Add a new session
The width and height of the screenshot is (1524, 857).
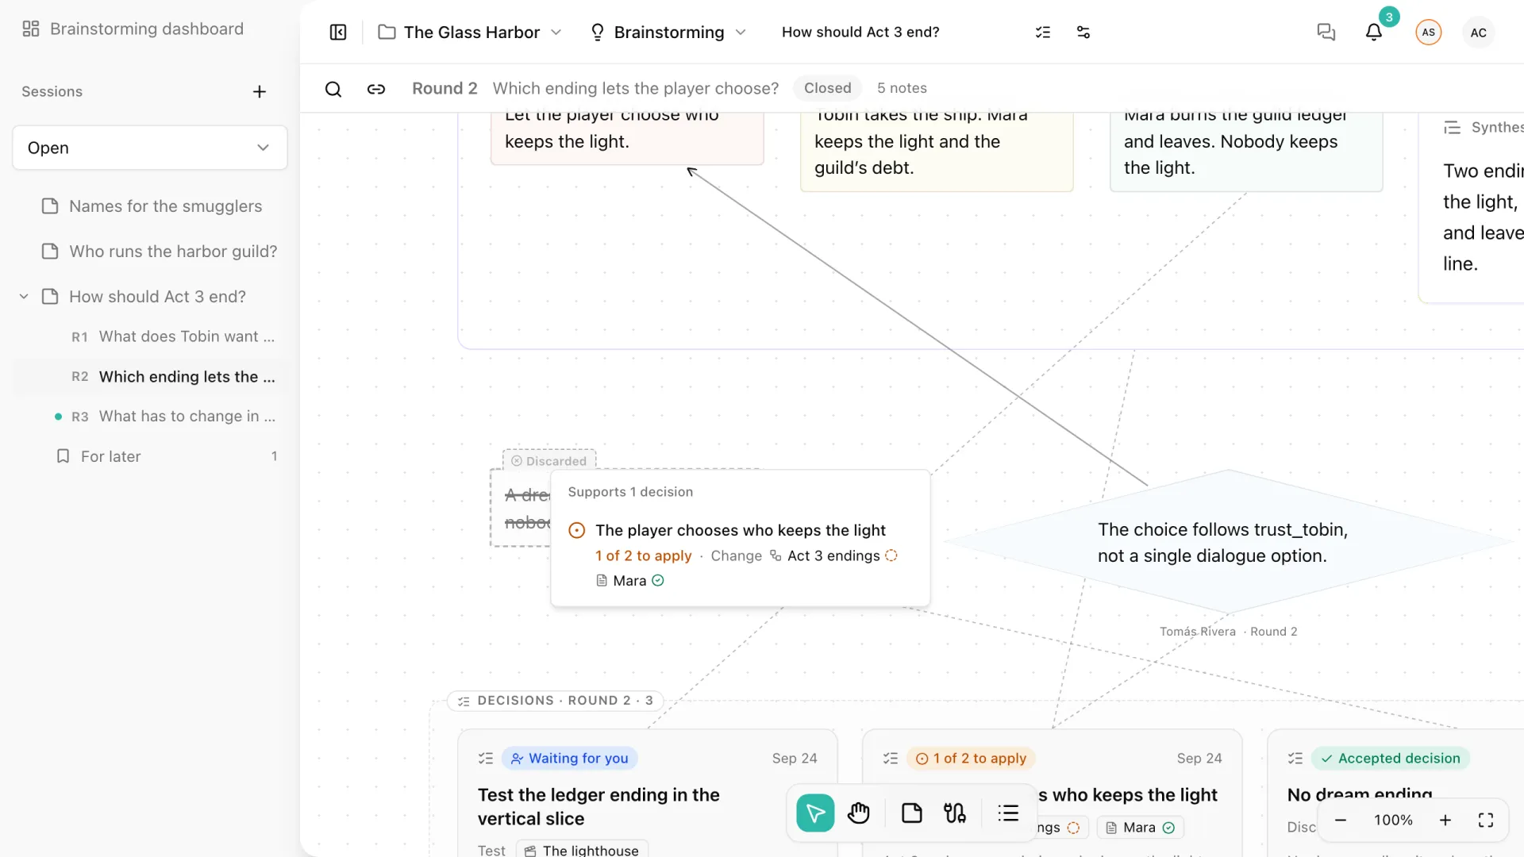tap(260, 92)
